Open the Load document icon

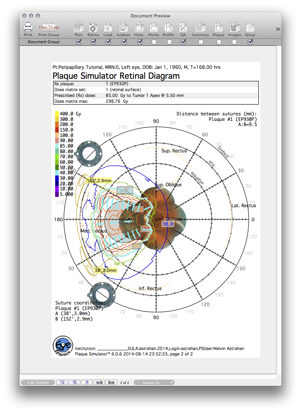tap(108, 27)
